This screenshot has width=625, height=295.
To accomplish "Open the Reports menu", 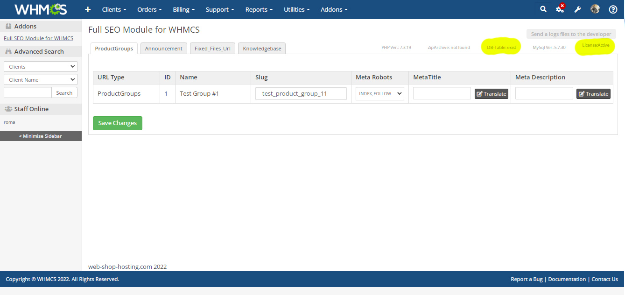I will 259,9.
